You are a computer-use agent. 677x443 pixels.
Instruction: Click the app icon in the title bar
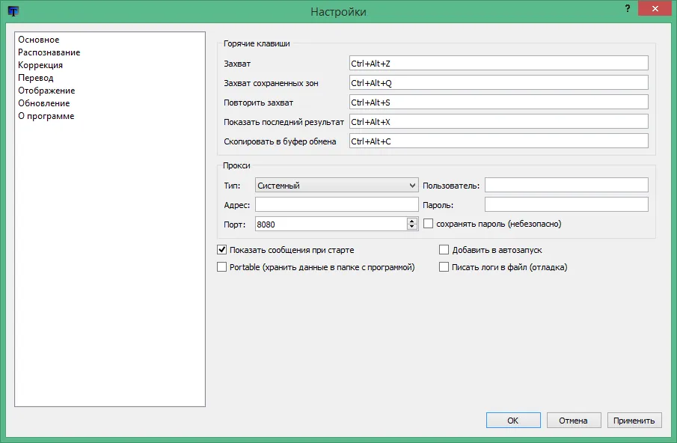coord(13,11)
